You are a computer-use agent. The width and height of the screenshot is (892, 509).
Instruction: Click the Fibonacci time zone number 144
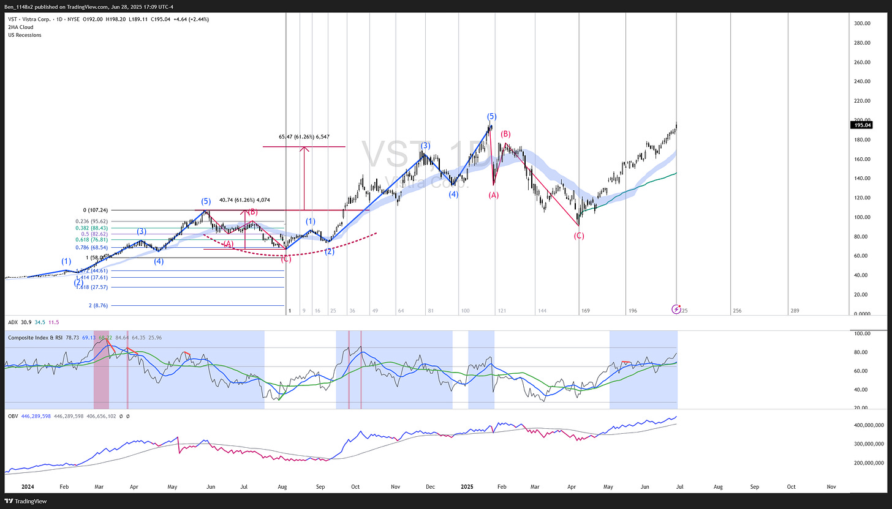(542, 311)
